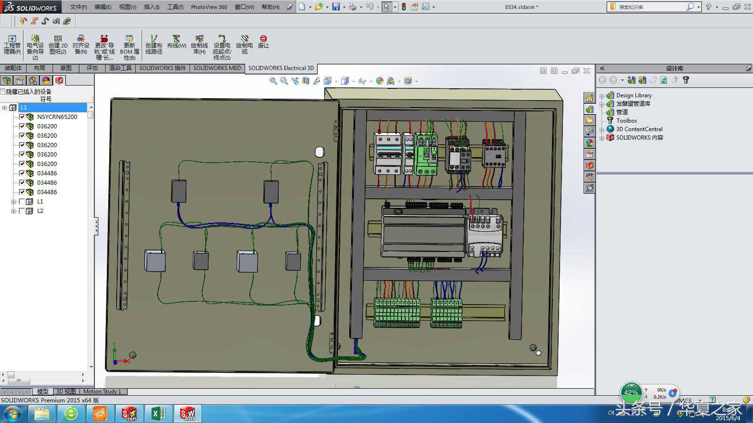
Task: Toggle the 隐藏已插入的设备 checkbox
Action: click(3, 92)
